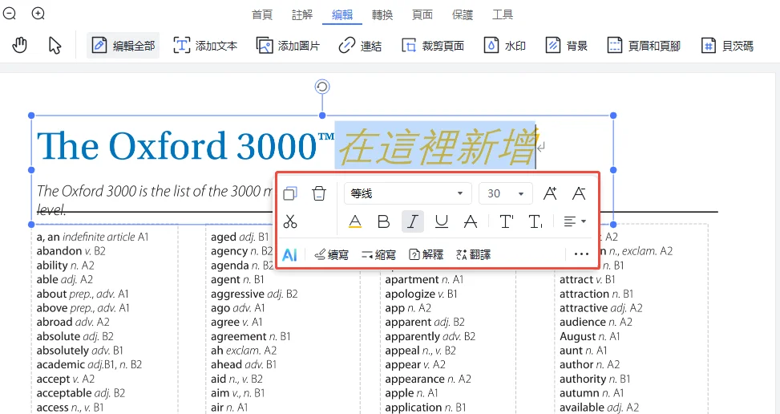The image size is (780, 414).
Task: Open the 轉換 tab
Action: [x=382, y=15]
